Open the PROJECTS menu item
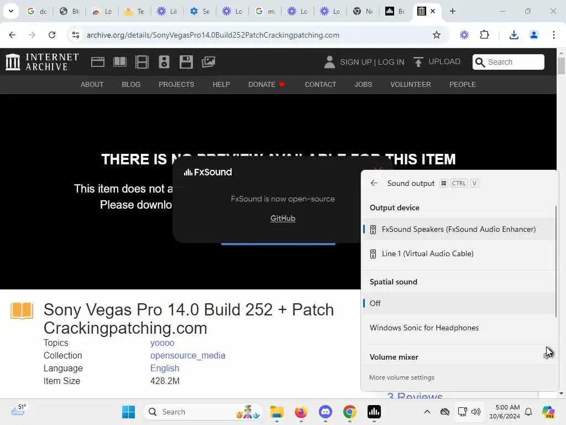 click(176, 85)
